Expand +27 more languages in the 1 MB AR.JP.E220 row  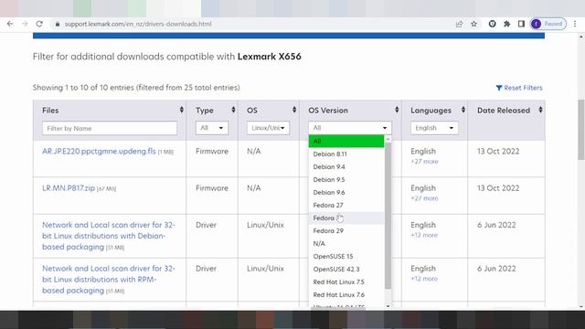click(424, 162)
